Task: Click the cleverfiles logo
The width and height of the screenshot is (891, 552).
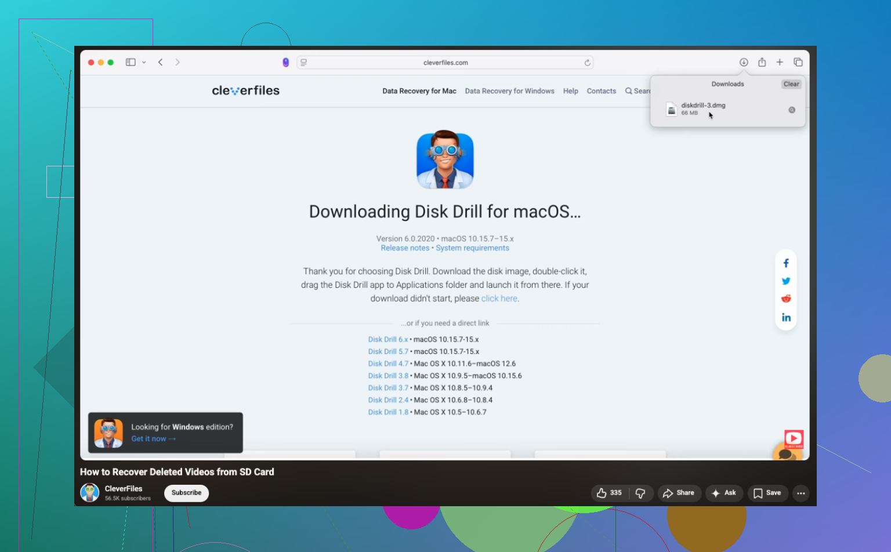Action: point(245,90)
